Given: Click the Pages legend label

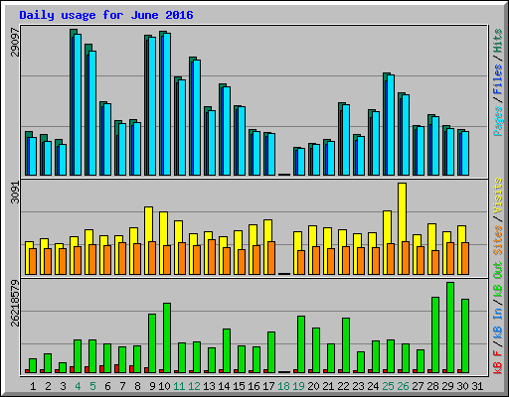Looking at the screenshot, I should (x=498, y=121).
